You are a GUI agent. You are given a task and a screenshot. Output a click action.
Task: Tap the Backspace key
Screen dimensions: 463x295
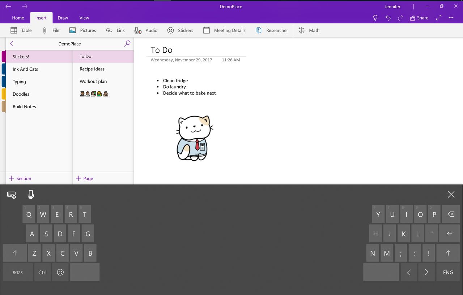click(x=451, y=214)
